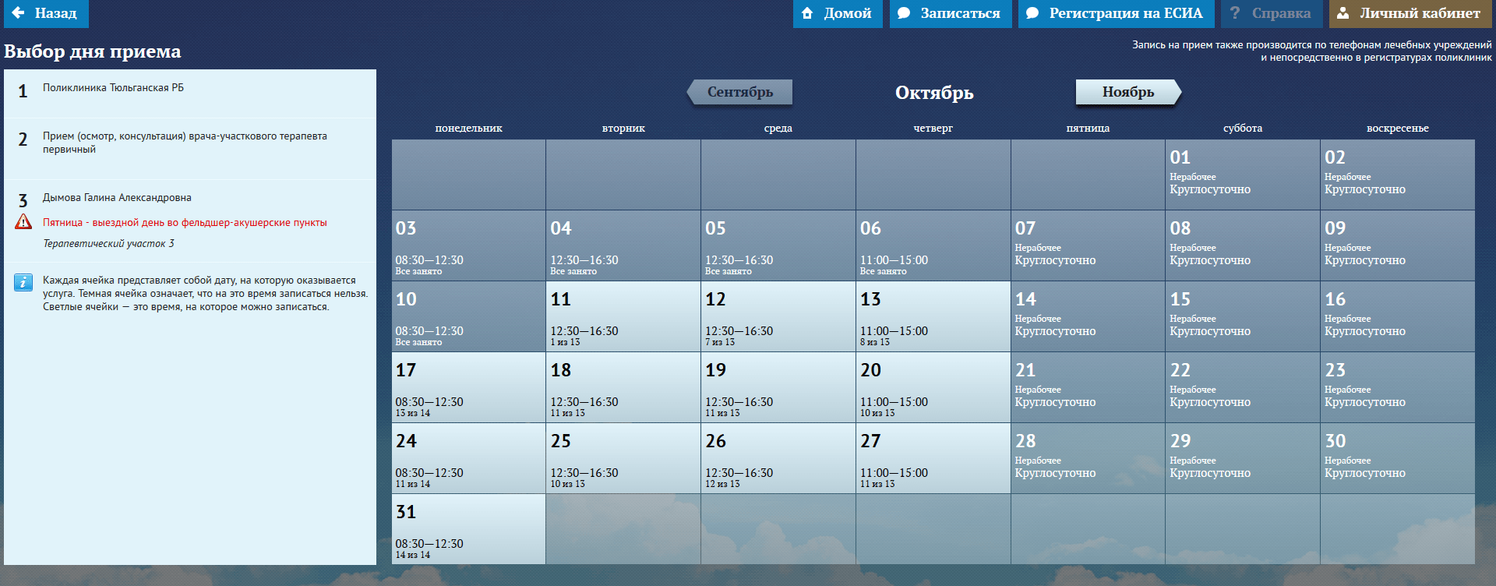Pick date 17 with 13 из 14 free
Screen dimensions: 1496x586
coord(468,387)
